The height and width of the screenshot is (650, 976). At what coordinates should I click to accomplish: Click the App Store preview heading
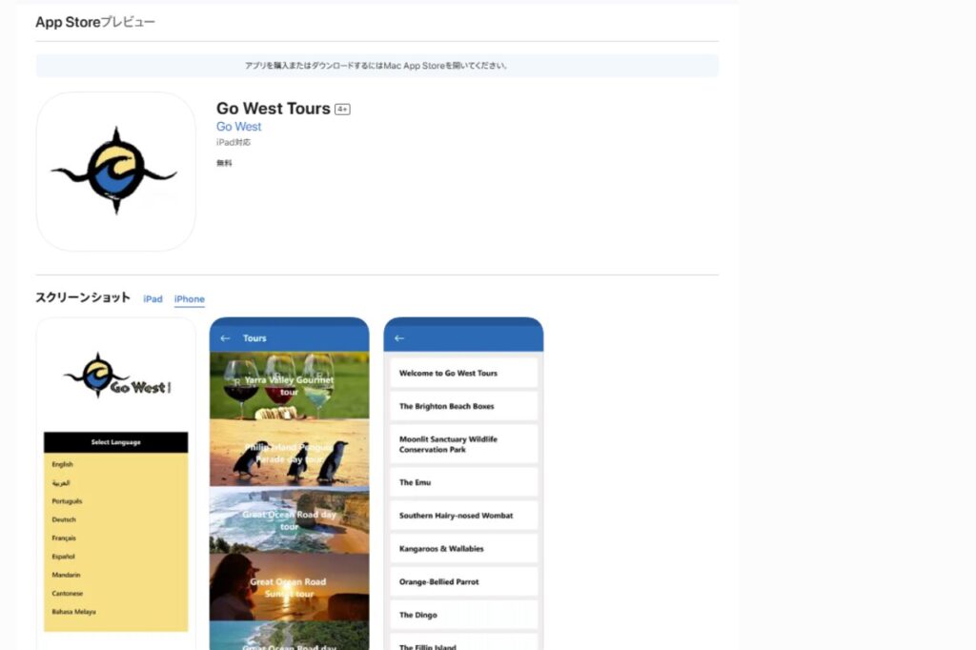point(95,22)
